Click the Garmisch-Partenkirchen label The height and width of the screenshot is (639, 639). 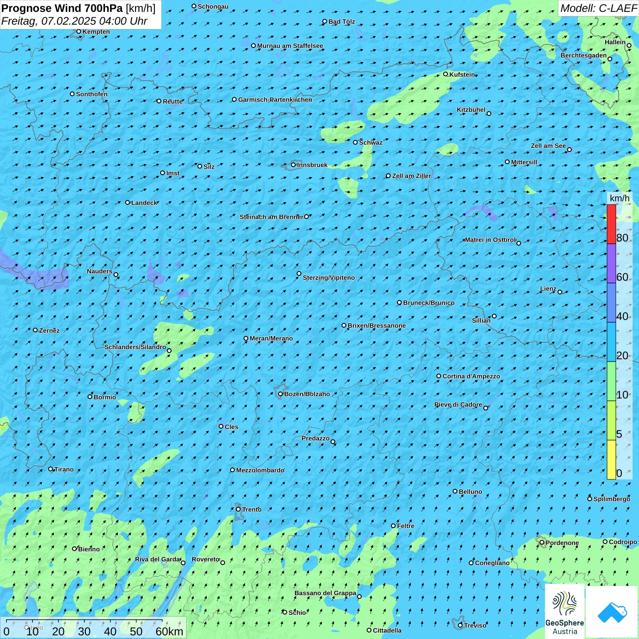[x=275, y=100]
